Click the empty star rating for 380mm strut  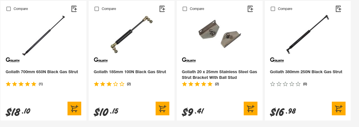tap(285, 84)
